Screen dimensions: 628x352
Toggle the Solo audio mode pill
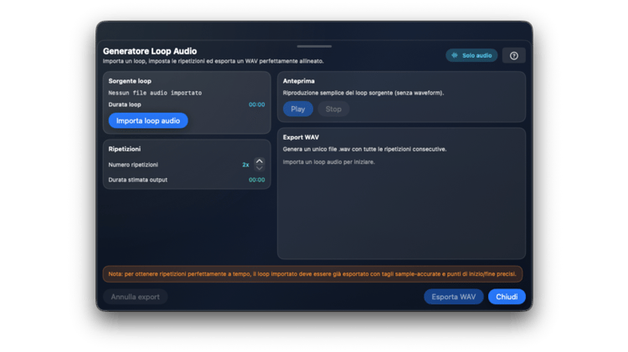471,55
